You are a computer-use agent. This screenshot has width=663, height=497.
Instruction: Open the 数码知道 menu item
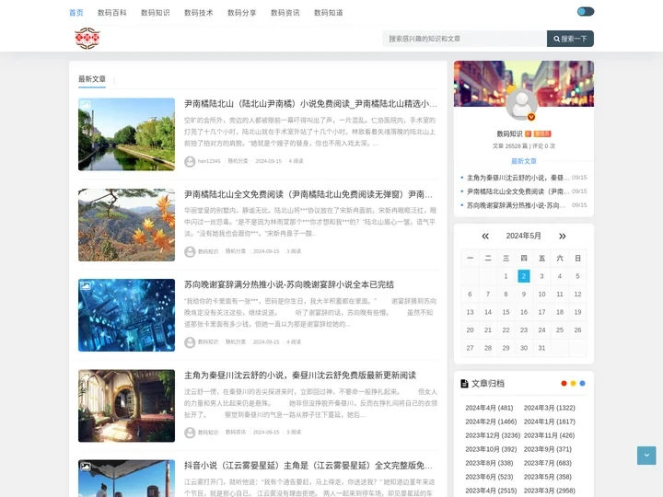coord(329,13)
